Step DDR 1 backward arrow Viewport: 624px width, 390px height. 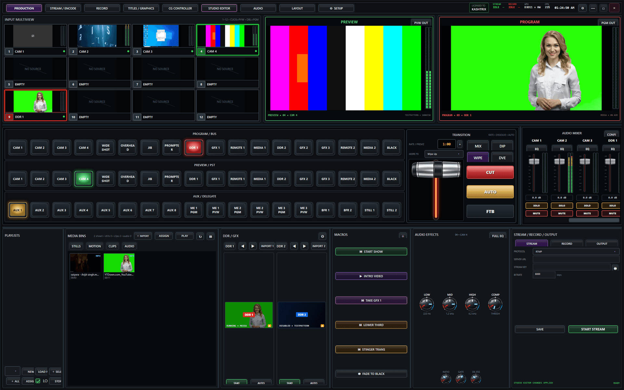click(x=242, y=246)
